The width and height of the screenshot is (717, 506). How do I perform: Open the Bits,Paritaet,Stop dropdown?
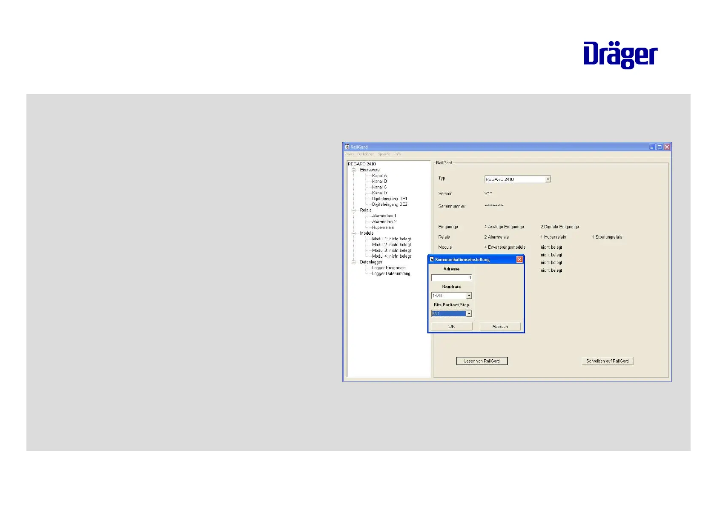point(469,314)
